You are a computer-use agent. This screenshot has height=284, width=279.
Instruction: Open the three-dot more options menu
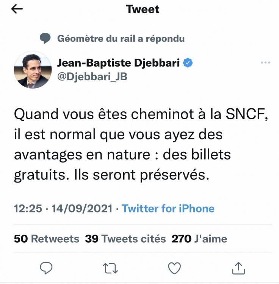click(265, 62)
